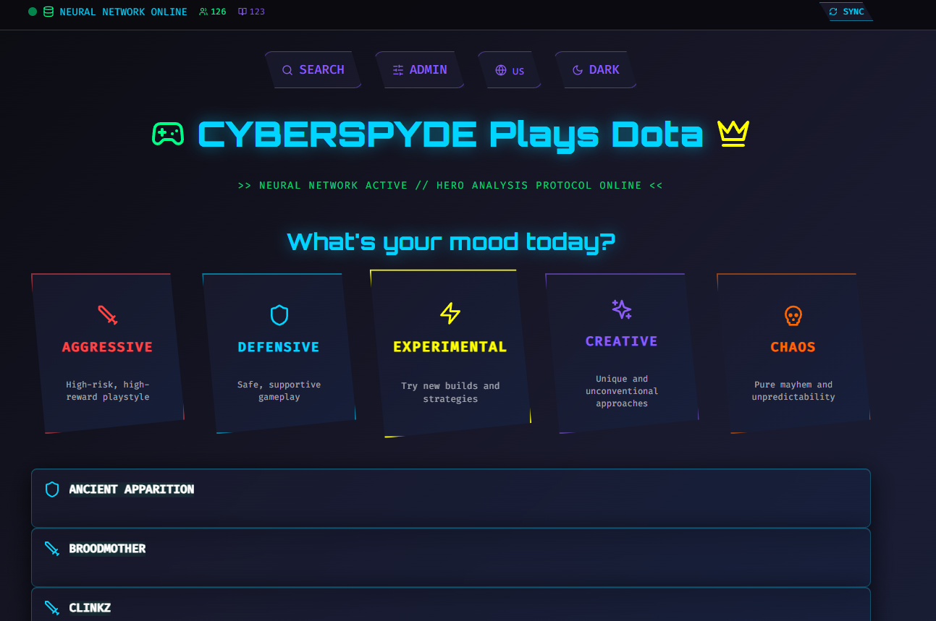Click the green online status dot
Image resolution: width=936 pixels, height=621 pixels.
tap(33, 12)
